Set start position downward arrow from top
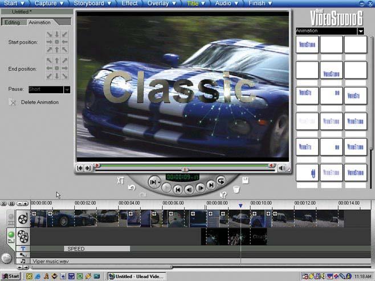Viewport: 375px width, 281px height. pyautogui.click(x=57, y=34)
